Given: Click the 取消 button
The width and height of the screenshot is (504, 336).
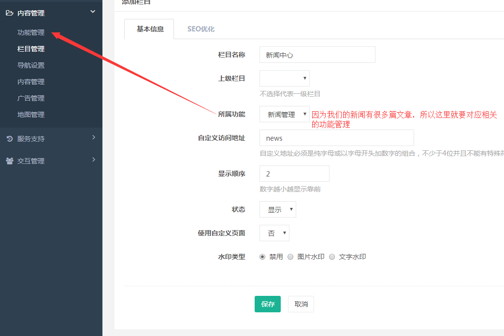Looking at the screenshot, I should 301,304.
